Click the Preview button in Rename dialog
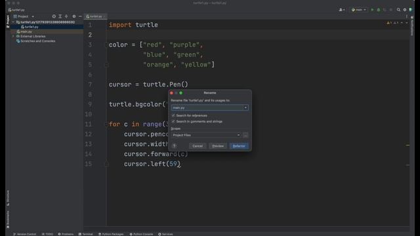The width and height of the screenshot is (420, 236). (x=218, y=146)
